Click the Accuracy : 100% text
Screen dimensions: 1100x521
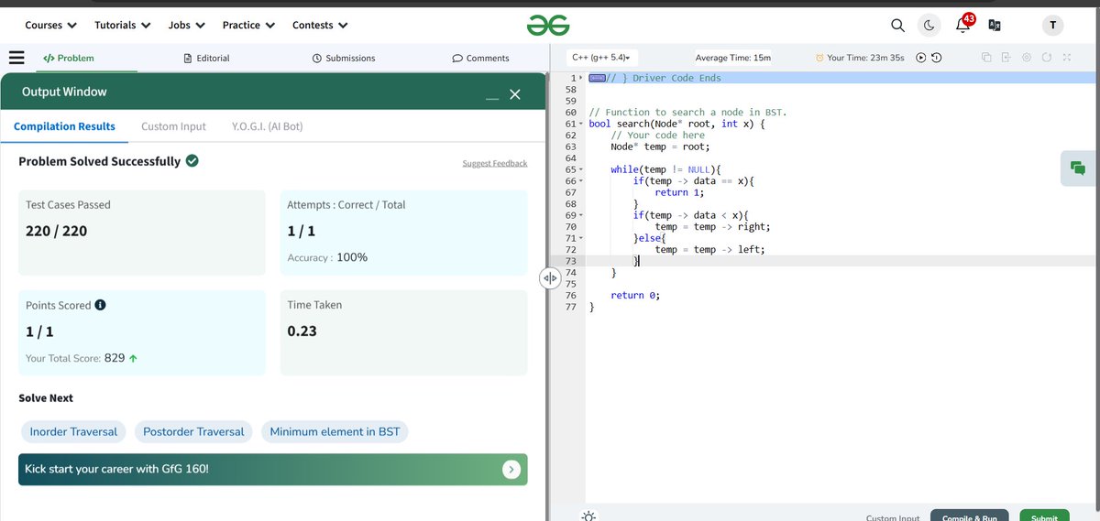coord(327,257)
